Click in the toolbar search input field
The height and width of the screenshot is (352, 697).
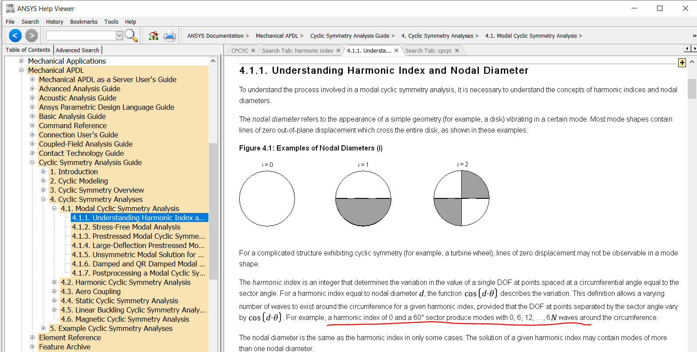(81, 36)
